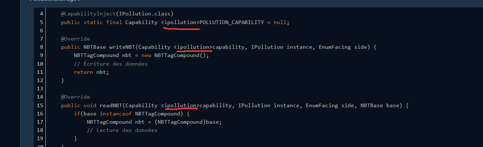
Task: Click the @CapabilityInject annotation on line 4
Action: [88, 14]
